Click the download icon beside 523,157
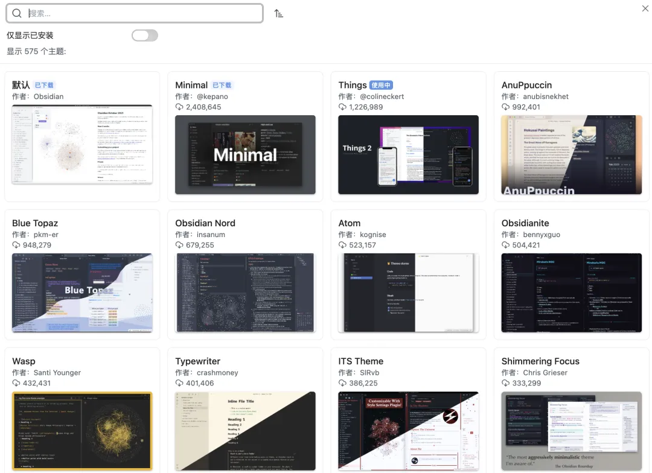 point(342,245)
